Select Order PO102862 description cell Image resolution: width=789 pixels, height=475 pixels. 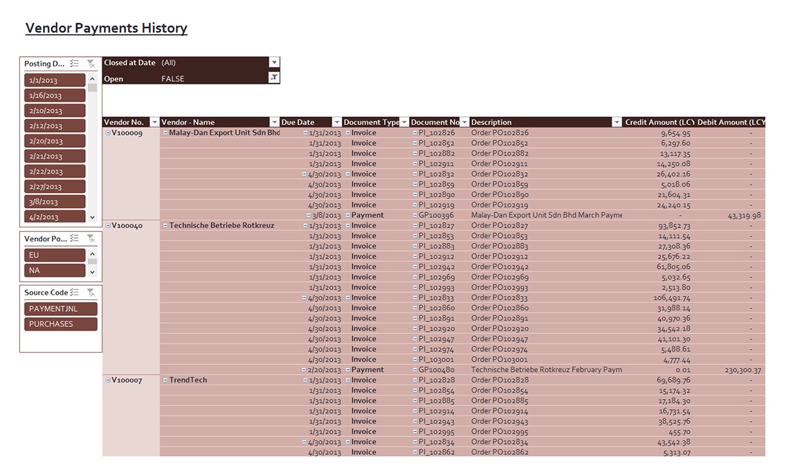click(x=500, y=452)
